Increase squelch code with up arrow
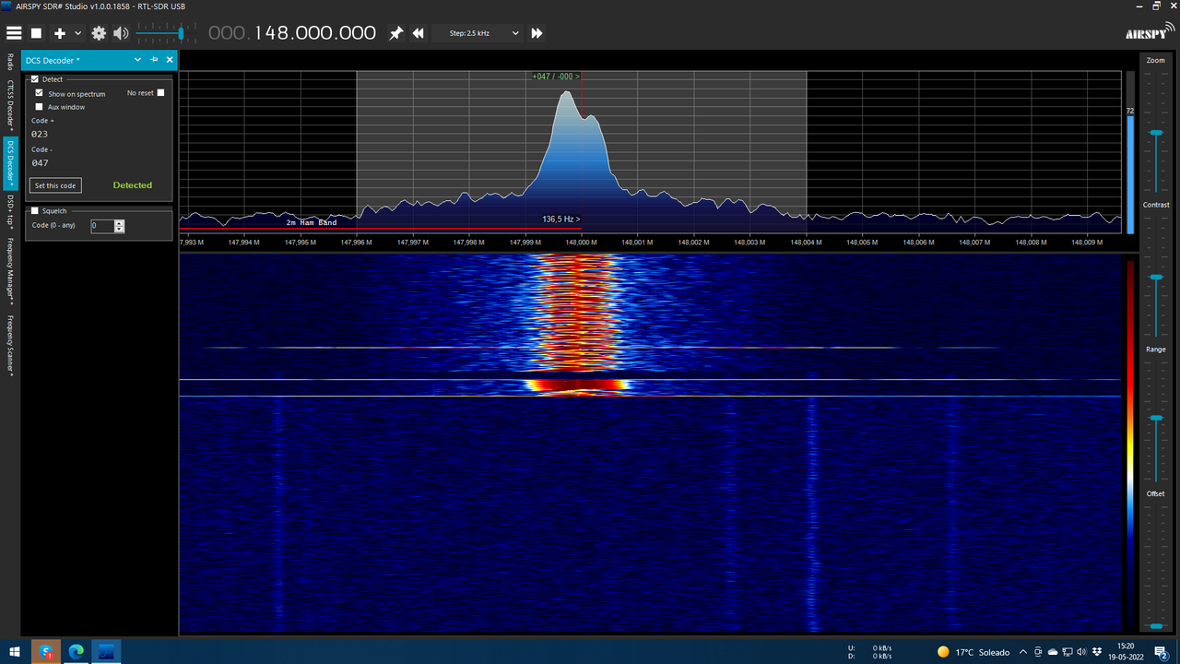The width and height of the screenshot is (1180, 664). click(119, 223)
